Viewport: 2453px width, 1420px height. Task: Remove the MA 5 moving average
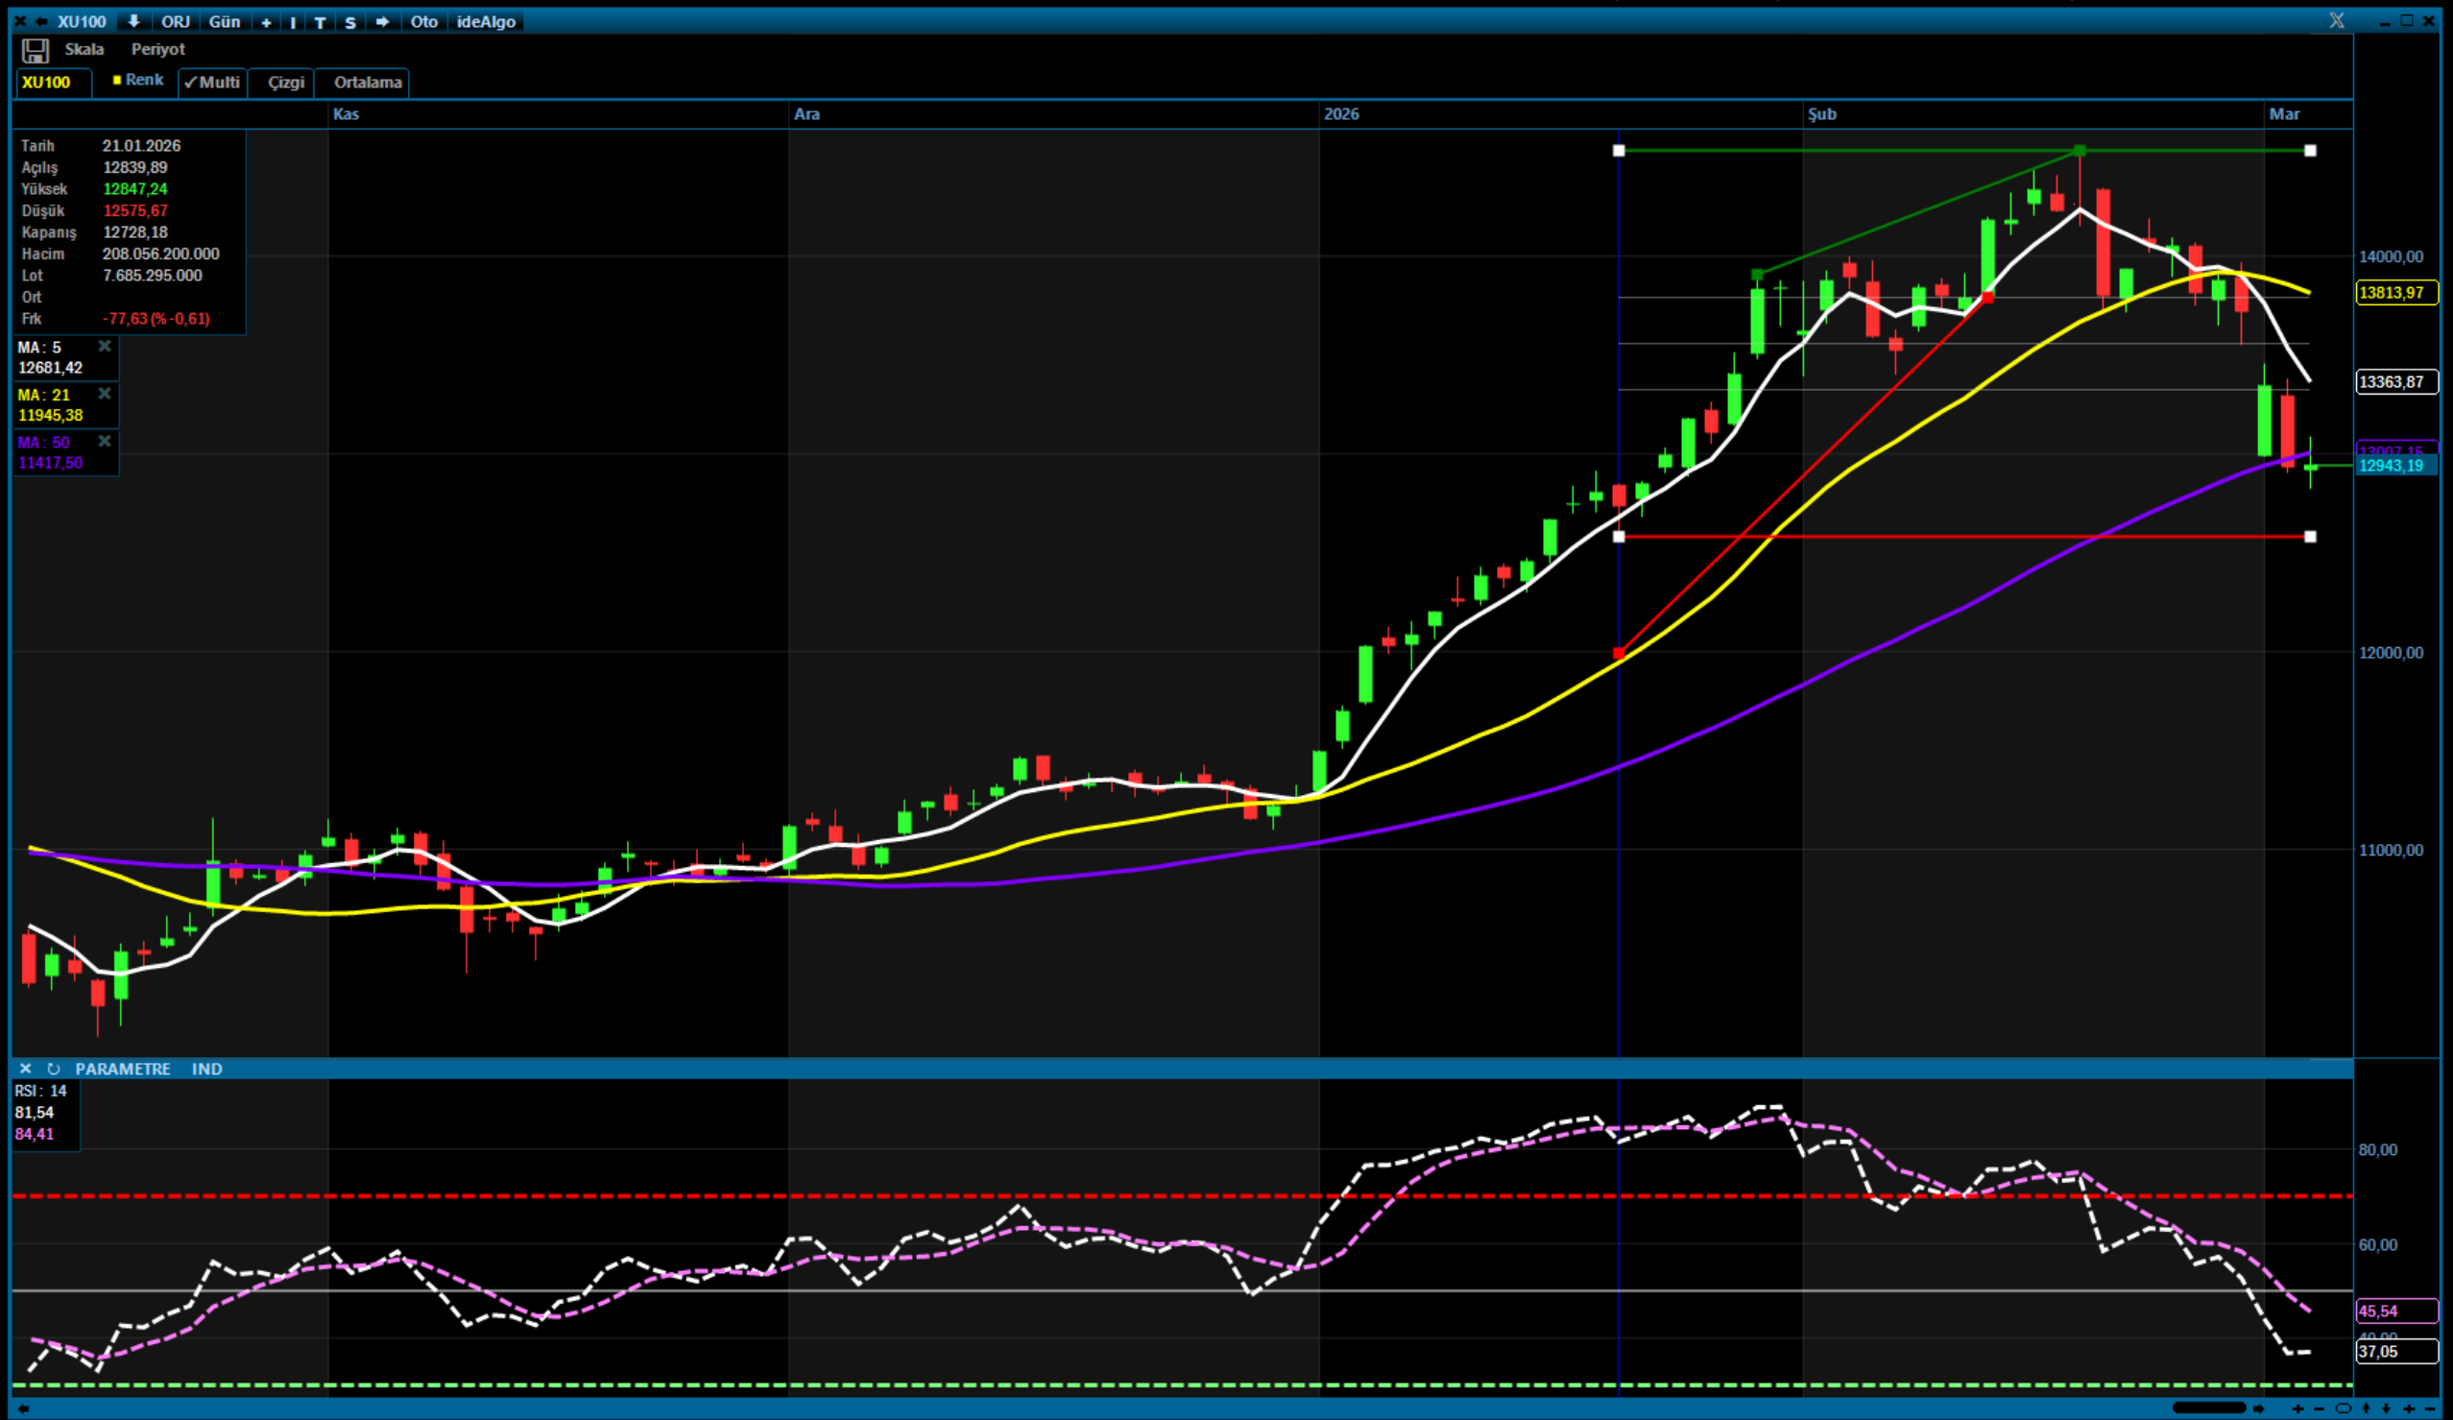[x=104, y=347]
